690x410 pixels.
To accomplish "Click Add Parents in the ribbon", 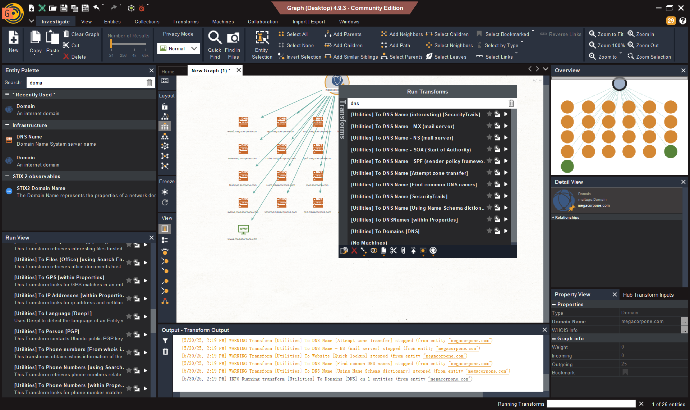I will click(x=343, y=34).
